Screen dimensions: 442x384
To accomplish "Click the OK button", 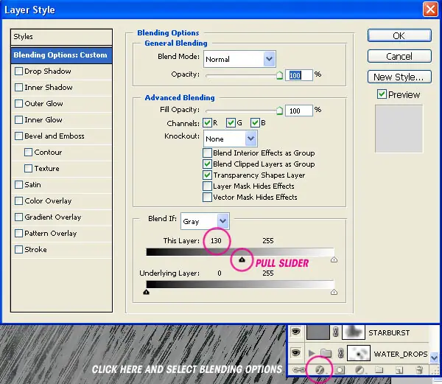I will pyautogui.click(x=399, y=36).
